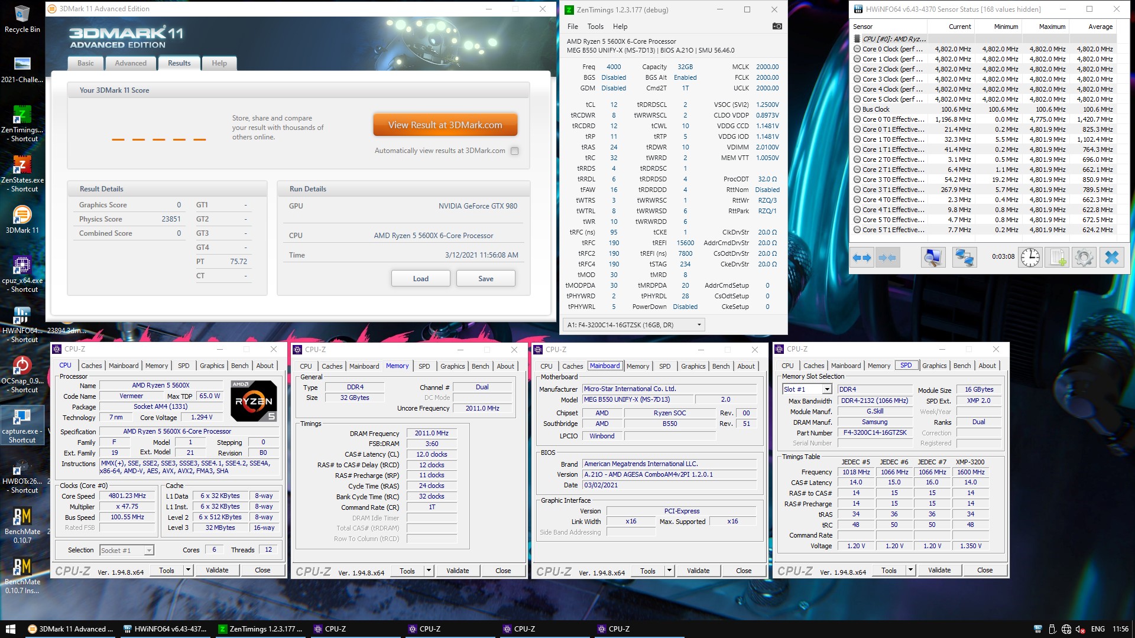Click Close button in CPU-Z Memory window
This screenshot has width=1135, height=638.
tap(503, 571)
